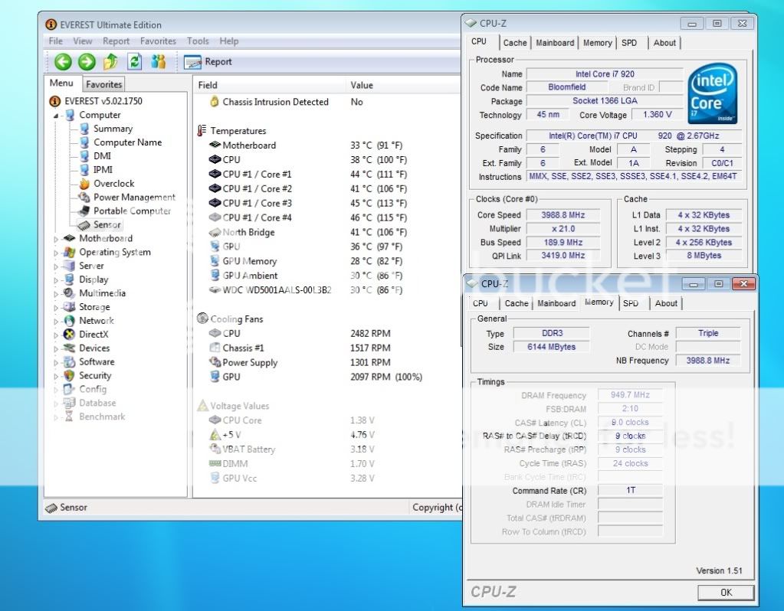Open SPD tab in the Memory CPU-Z window

pos(631,303)
